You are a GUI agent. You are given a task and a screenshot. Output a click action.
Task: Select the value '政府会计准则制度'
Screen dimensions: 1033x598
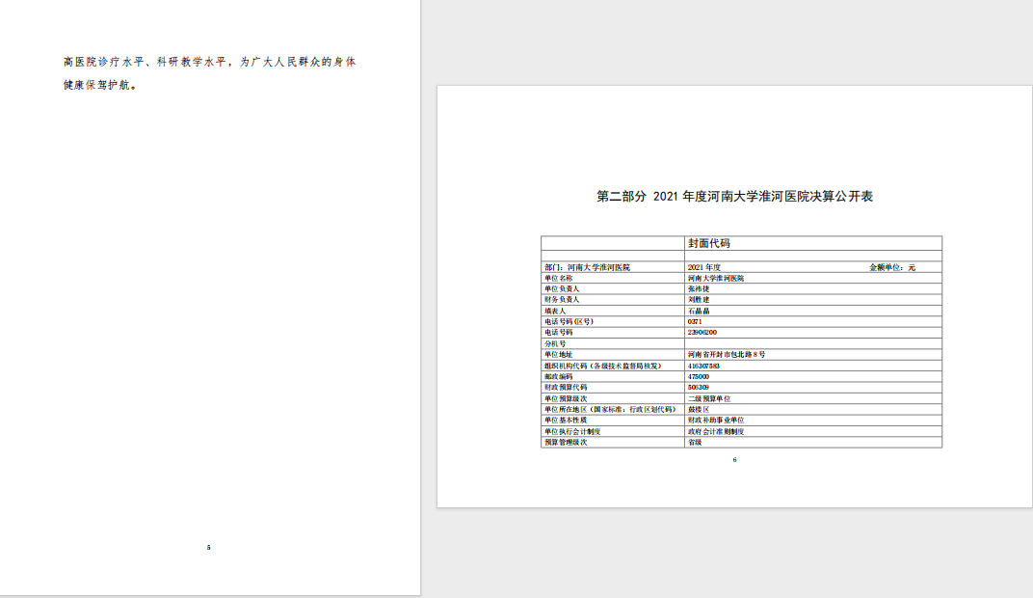click(716, 431)
